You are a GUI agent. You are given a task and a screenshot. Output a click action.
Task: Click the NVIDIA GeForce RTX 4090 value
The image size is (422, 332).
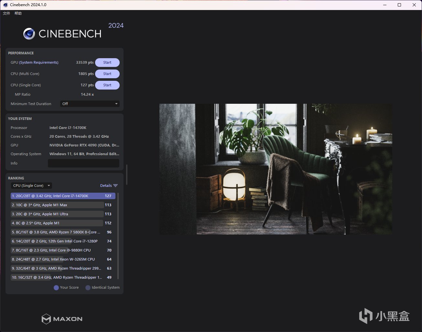84,145
